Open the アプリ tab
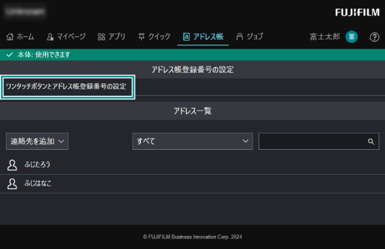The image size is (385, 249). [111, 37]
